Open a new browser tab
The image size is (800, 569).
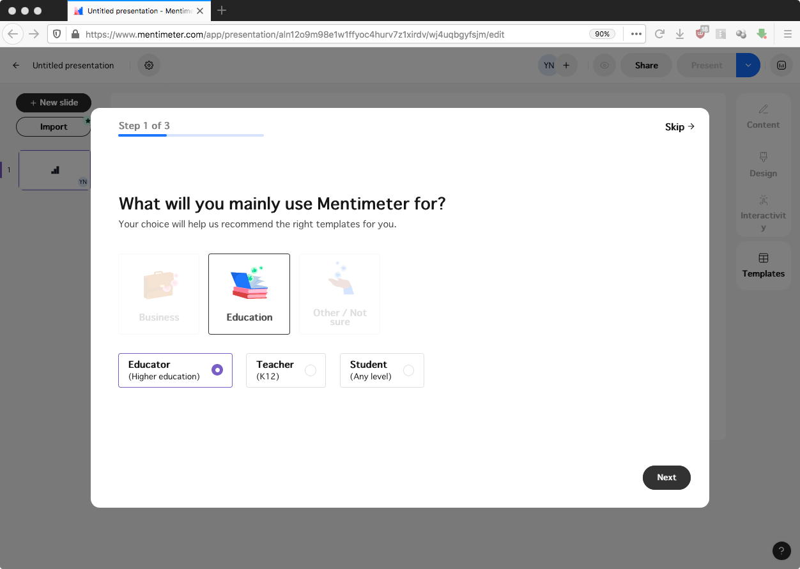click(x=222, y=10)
